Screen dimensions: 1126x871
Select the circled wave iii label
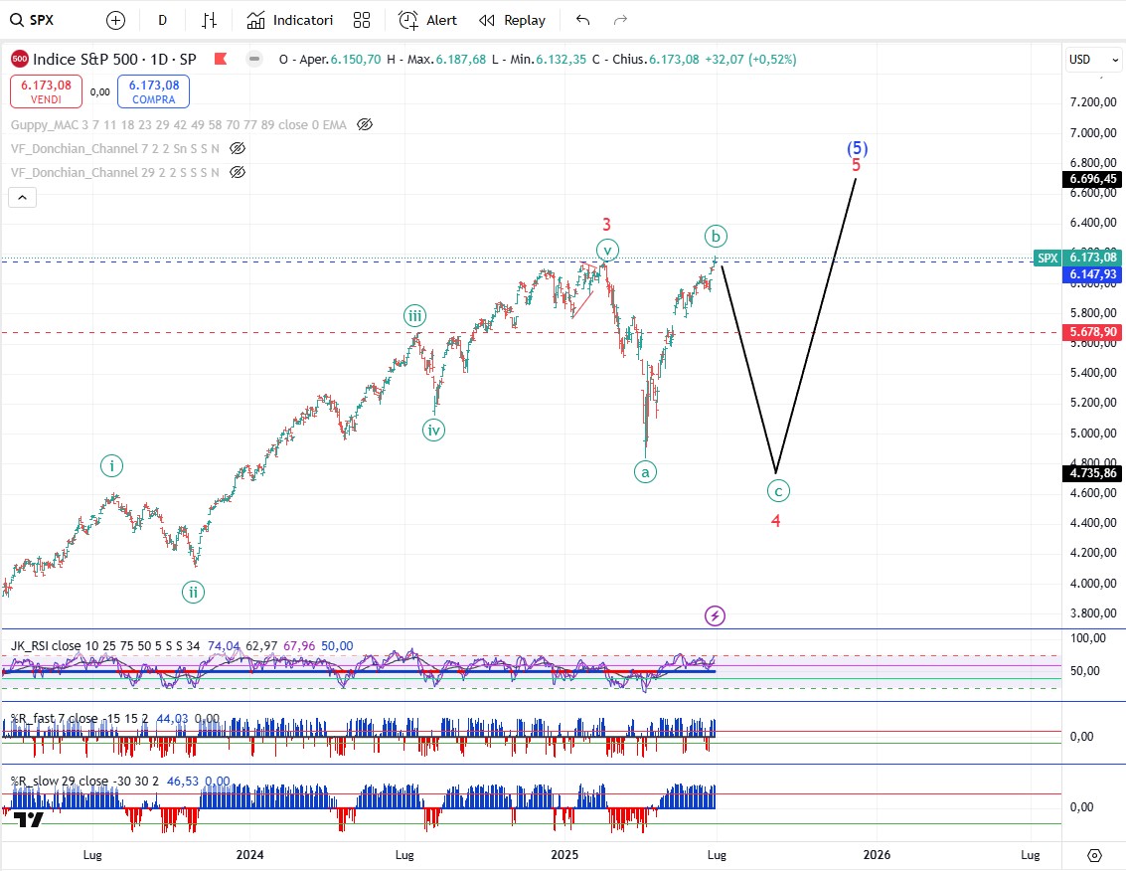click(x=414, y=315)
